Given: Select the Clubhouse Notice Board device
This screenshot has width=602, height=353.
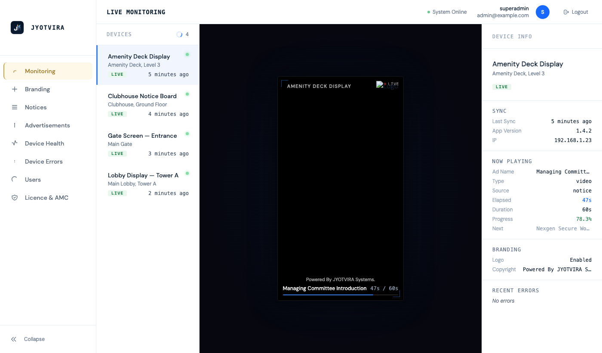Looking at the screenshot, I should point(148,105).
